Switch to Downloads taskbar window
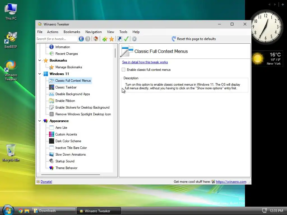This screenshot has width=287, height=215. point(54,211)
